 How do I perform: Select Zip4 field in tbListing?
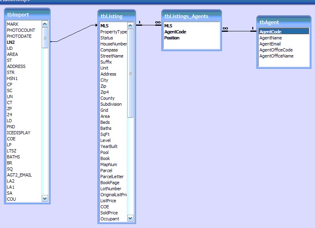click(105, 92)
